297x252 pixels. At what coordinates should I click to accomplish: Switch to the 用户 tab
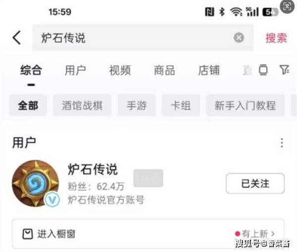[x=75, y=70]
